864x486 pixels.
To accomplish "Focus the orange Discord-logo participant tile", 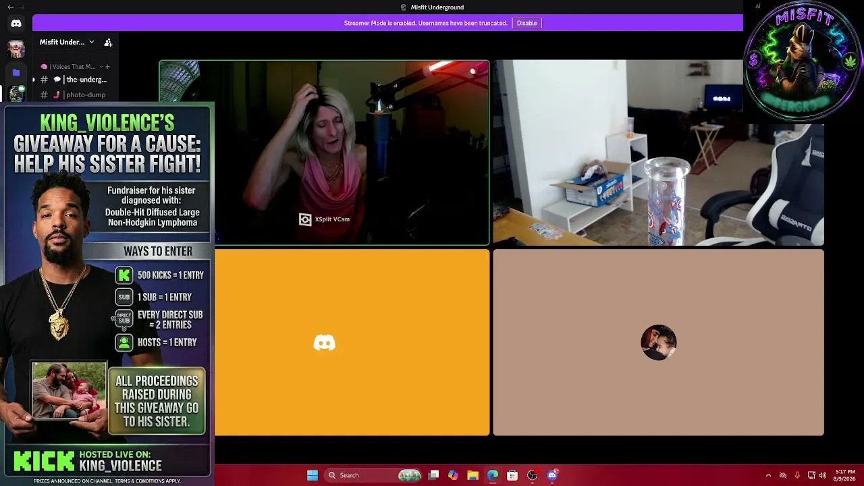I will (352, 343).
